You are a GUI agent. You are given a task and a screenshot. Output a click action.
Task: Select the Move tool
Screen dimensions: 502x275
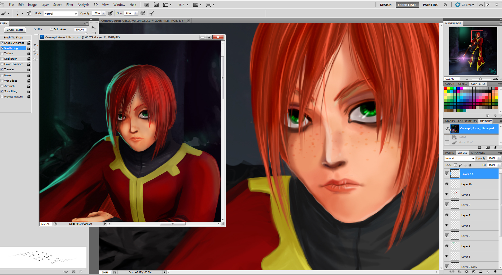pyautogui.click(x=94, y=27)
